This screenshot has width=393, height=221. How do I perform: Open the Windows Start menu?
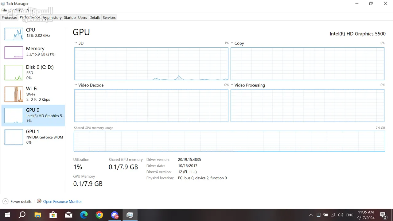coord(7,215)
